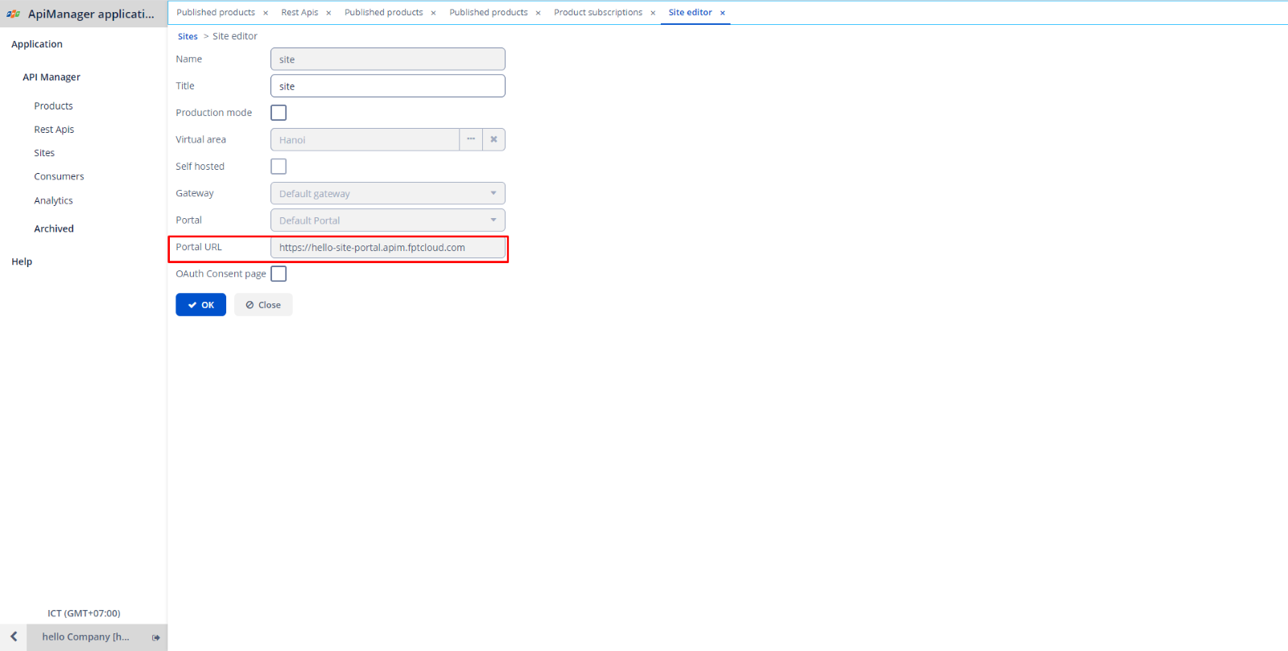Enable the Production mode checkbox
The image size is (1288, 651).
pos(279,113)
